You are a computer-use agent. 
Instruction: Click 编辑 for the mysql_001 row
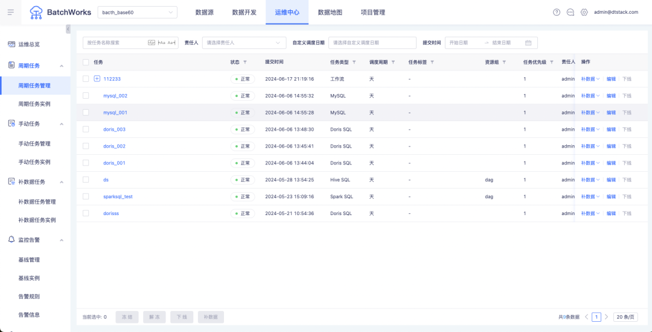pyautogui.click(x=611, y=113)
